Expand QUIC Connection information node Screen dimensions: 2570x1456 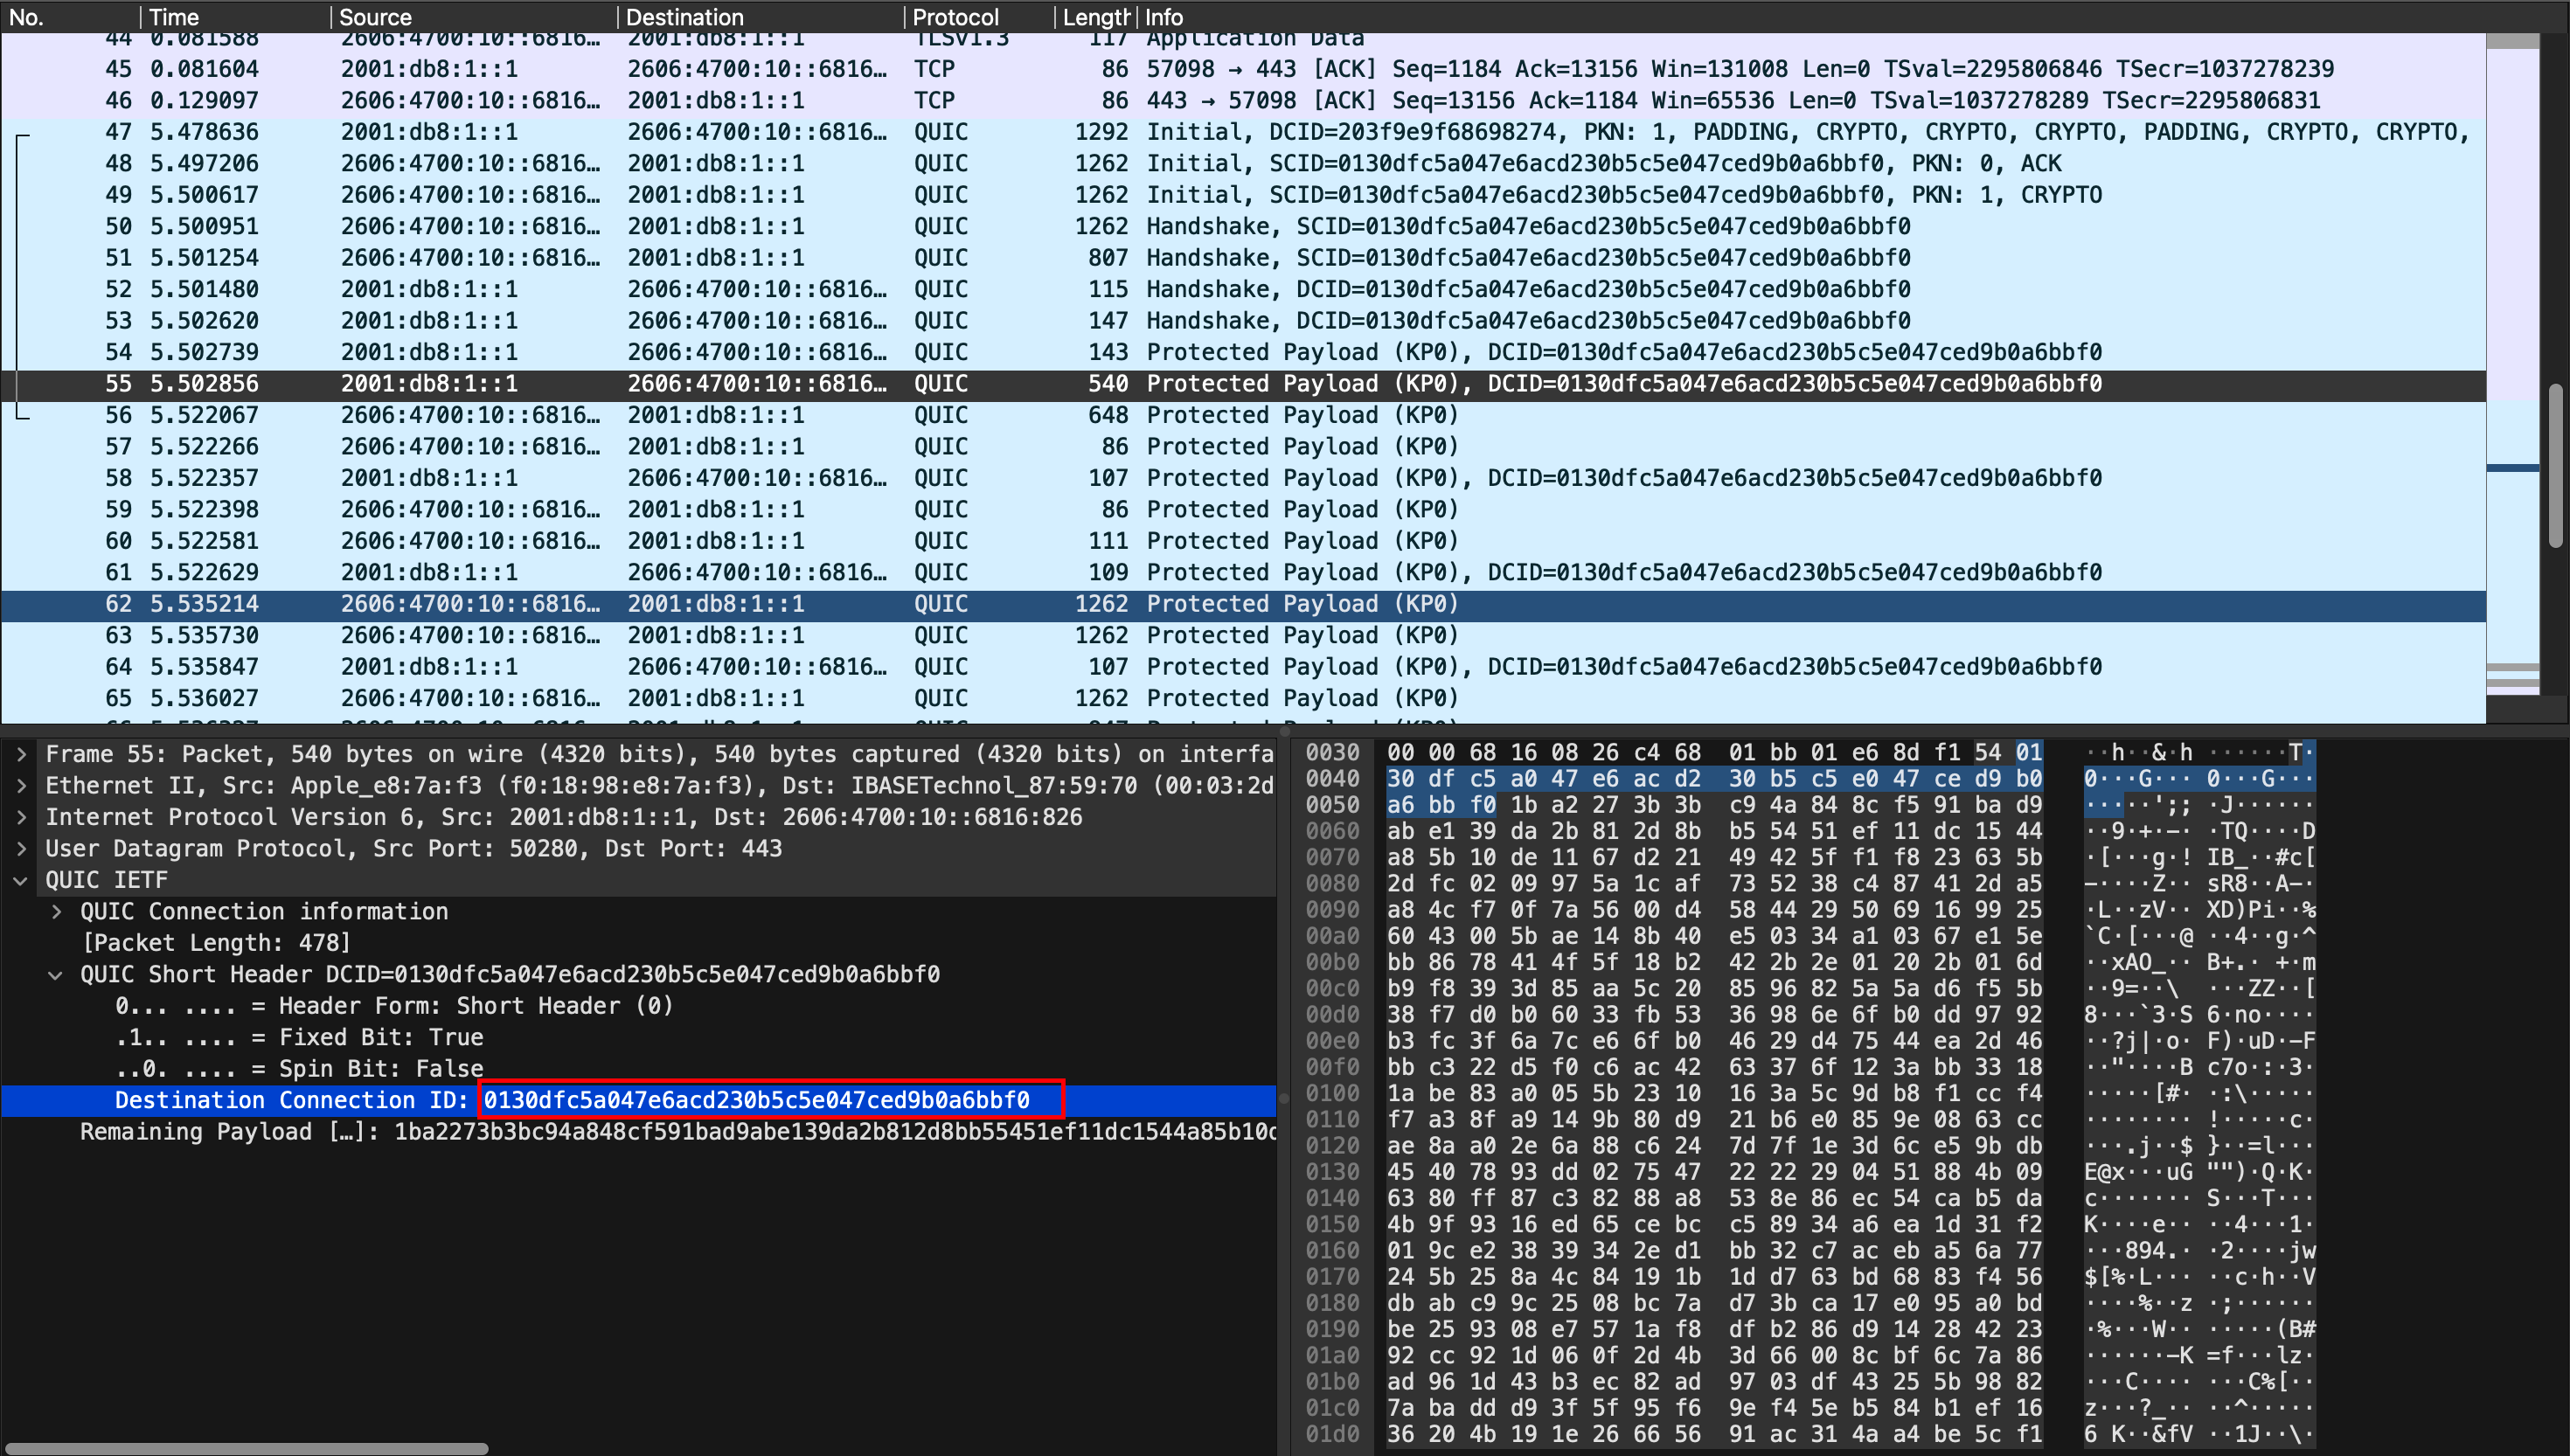57,911
